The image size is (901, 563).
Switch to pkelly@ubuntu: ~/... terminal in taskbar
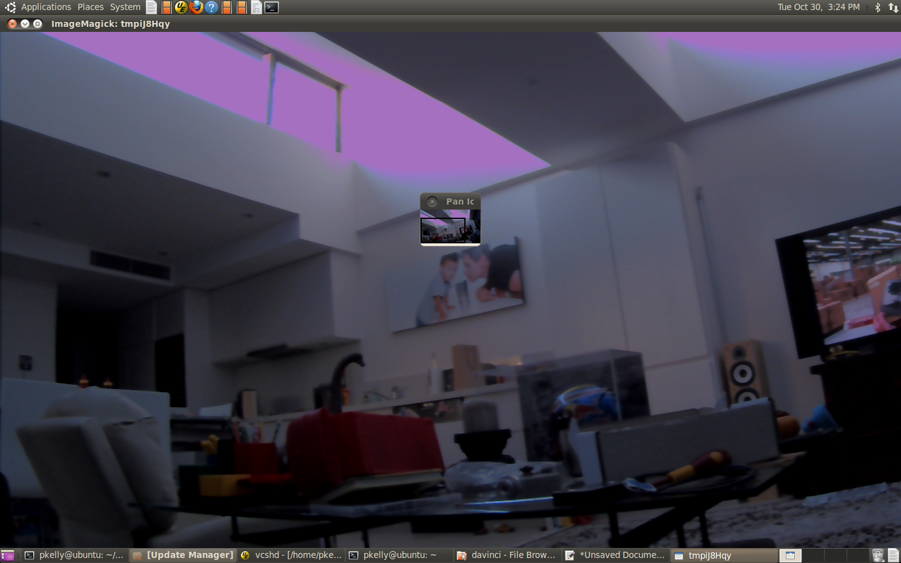pyautogui.click(x=75, y=555)
